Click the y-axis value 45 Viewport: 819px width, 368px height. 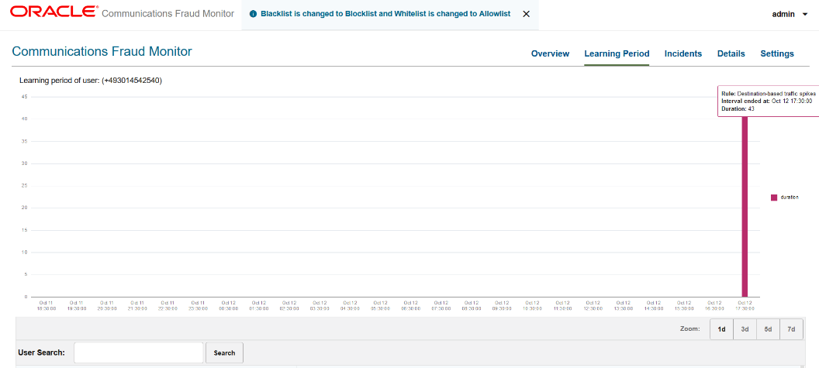point(25,97)
